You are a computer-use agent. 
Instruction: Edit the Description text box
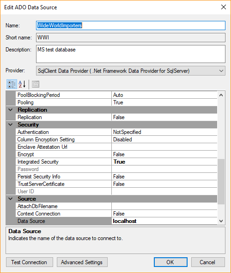point(131,54)
